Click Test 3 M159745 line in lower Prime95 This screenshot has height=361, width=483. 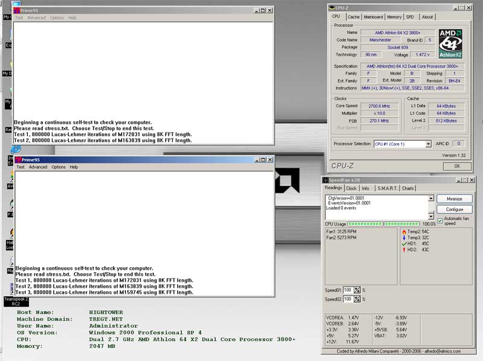coord(104,292)
